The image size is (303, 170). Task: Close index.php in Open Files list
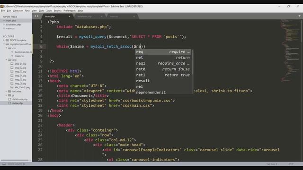tap(4, 21)
